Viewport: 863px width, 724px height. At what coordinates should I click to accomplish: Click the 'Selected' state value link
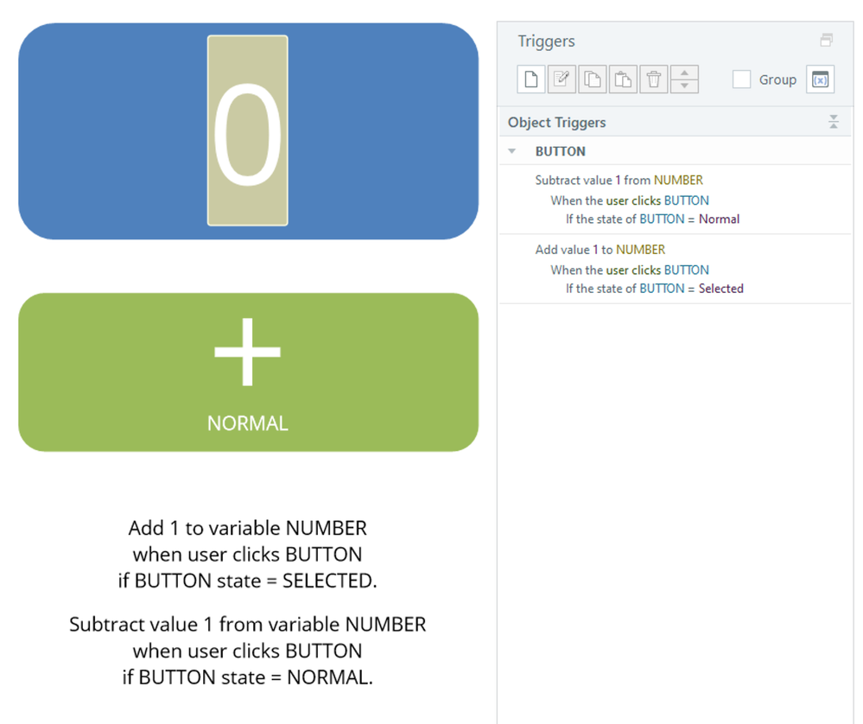[721, 289]
